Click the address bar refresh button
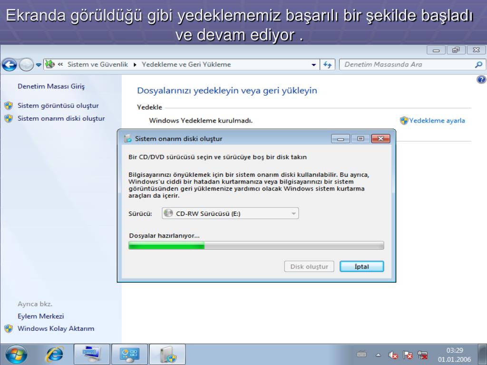 tap(327, 65)
